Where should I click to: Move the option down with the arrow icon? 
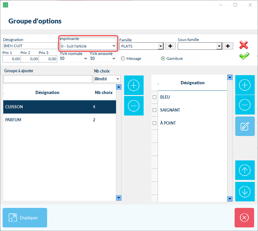[x=245, y=192]
